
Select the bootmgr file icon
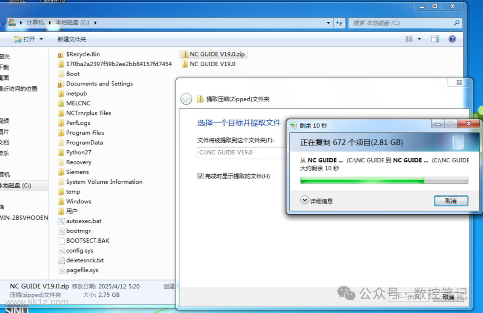[x=61, y=231]
